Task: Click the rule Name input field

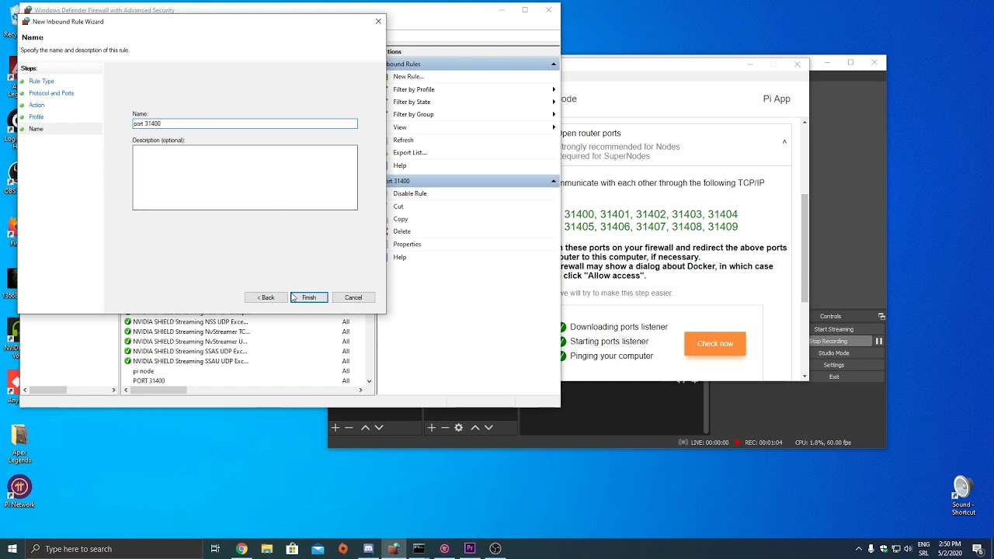Action: click(245, 123)
